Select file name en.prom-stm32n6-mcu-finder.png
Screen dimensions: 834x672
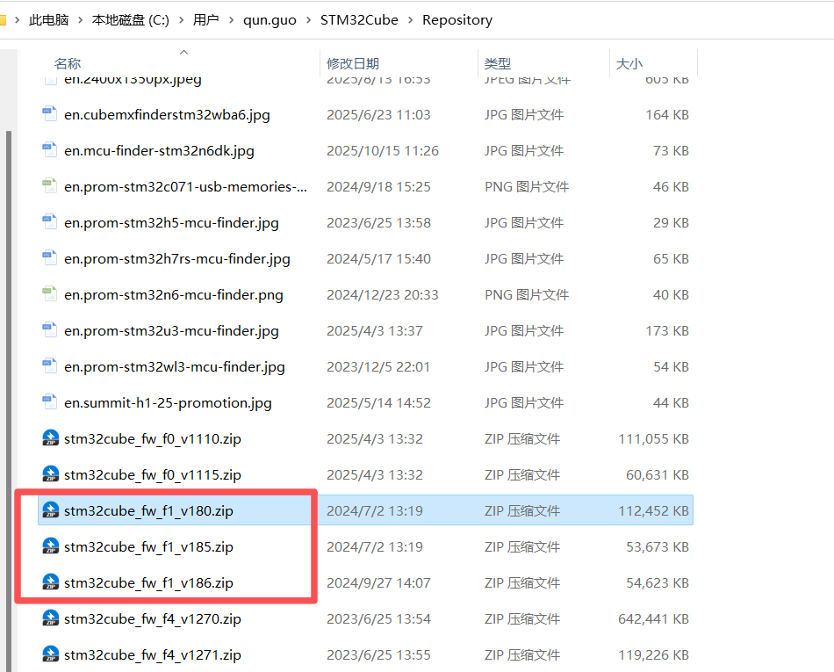pyautogui.click(x=174, y=295)
